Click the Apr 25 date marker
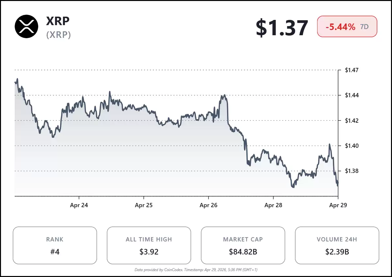Viewport: 392px width, 277px height. tap(144, 205)
